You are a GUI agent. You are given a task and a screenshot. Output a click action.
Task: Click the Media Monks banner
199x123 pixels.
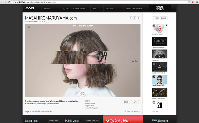160,8
